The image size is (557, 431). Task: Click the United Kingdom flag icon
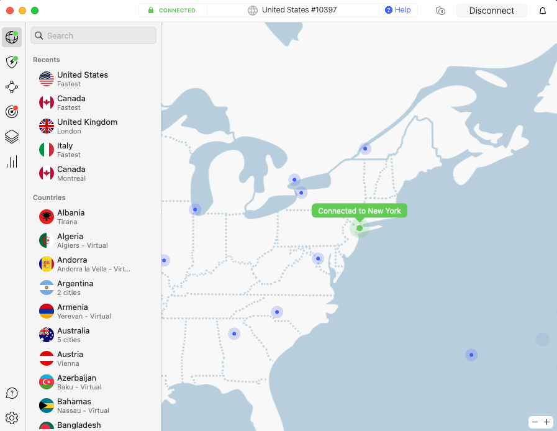[x=47, y=126]
